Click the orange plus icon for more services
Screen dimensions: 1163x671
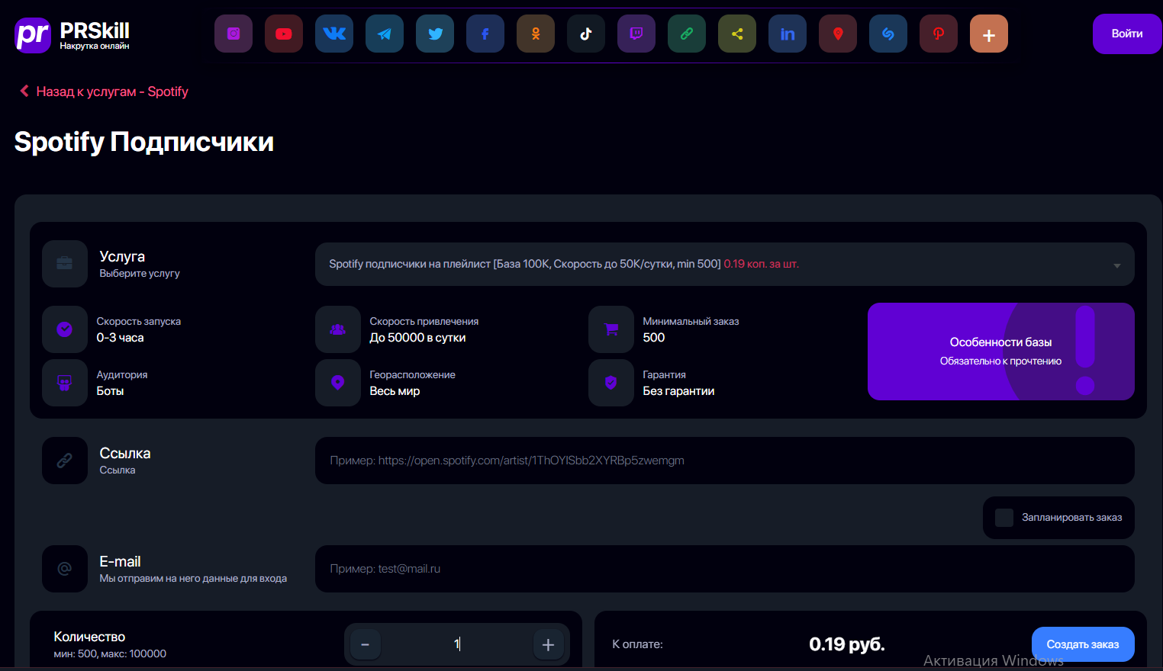(x=989, y=34)
